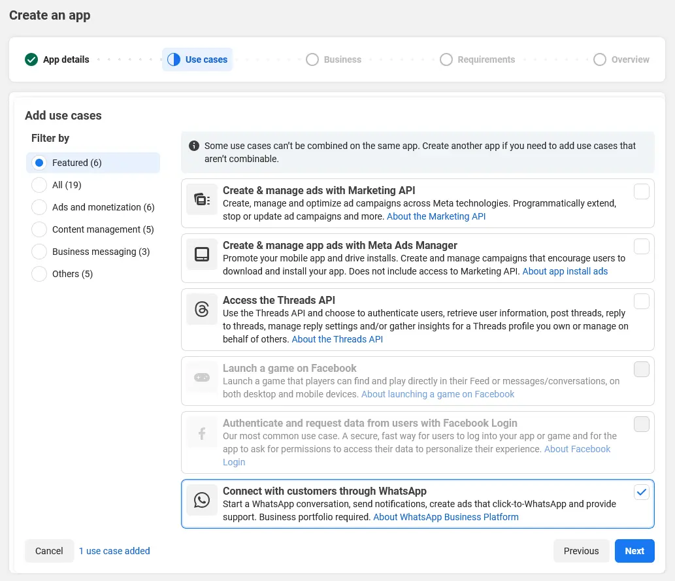Check the Marketing API use case checkbox
This screenshot has width=675, height=581.
[642, 191]
